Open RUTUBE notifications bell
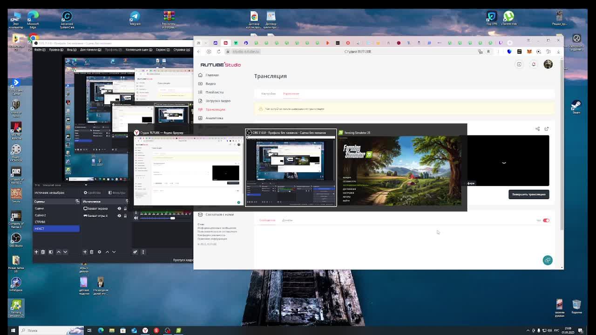This screenshot has height=335, width=596. point(534,65)
